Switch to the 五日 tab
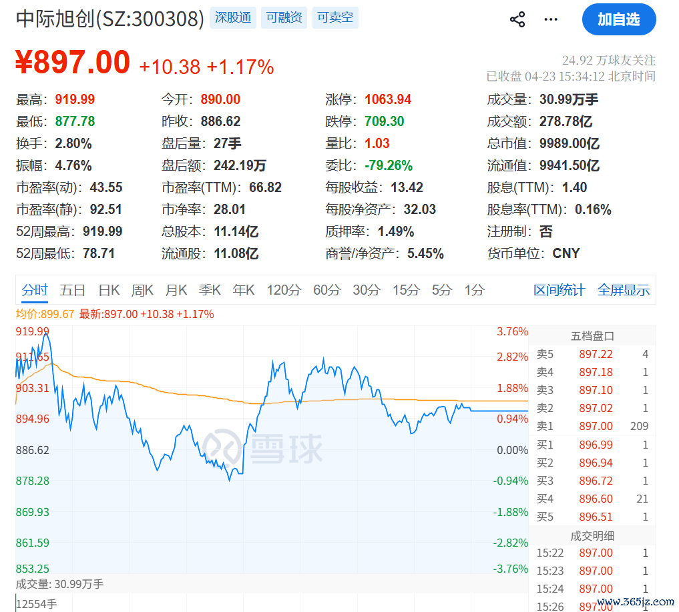 (72, 290)
